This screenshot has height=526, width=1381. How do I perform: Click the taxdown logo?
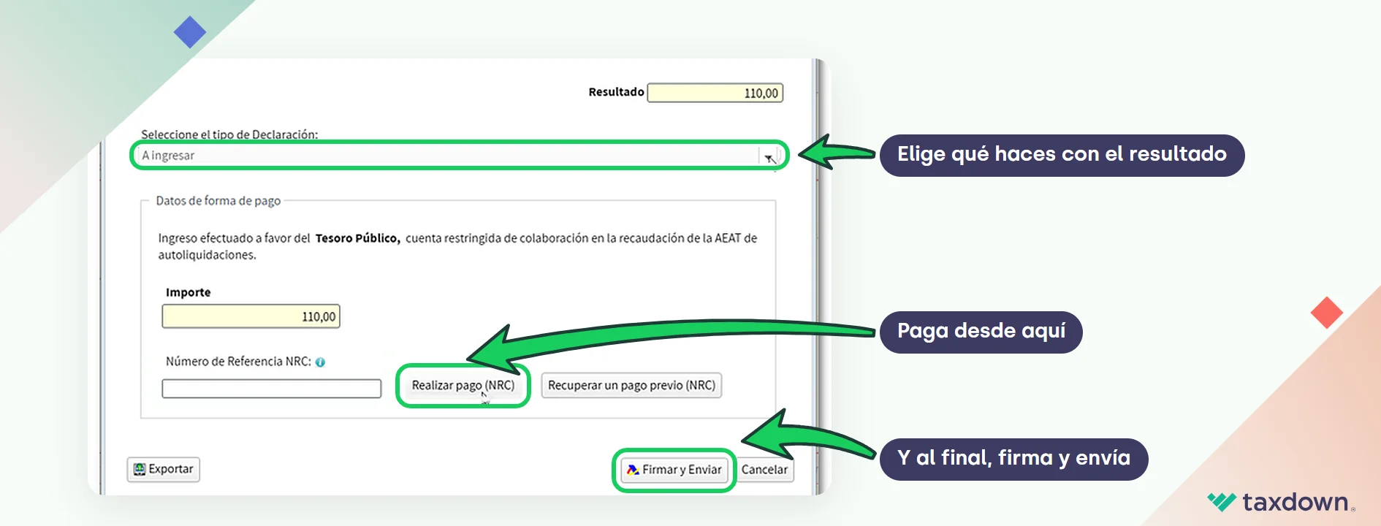[1281, 502]
